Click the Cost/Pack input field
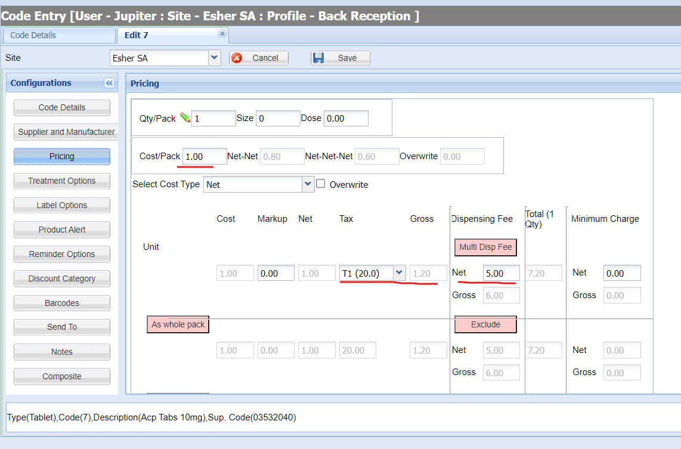This screenshot has height=449, width=681. coord(205,156)
